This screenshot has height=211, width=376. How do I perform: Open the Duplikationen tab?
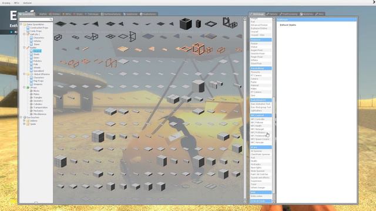[148, 14]
